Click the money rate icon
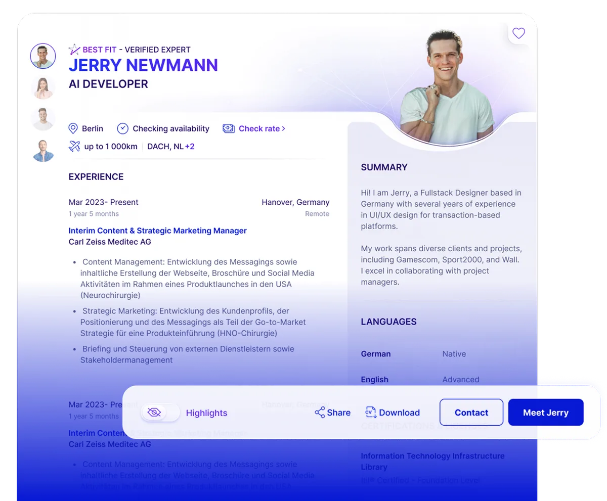Screen dimensions: 607x501 (229, 128)
